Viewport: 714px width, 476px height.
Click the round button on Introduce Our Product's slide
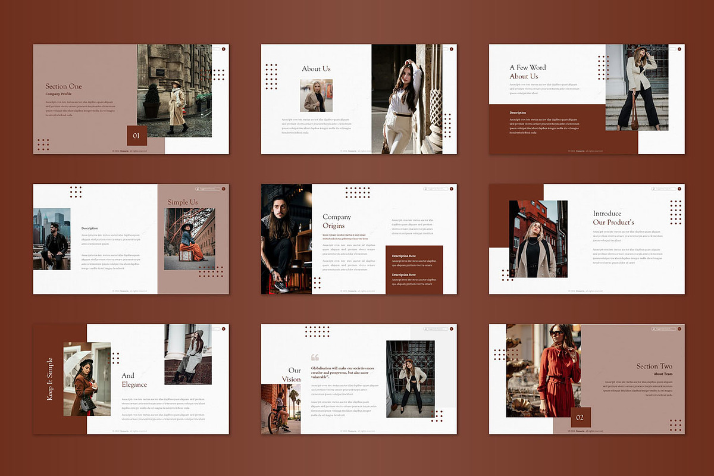coord(679,189)
